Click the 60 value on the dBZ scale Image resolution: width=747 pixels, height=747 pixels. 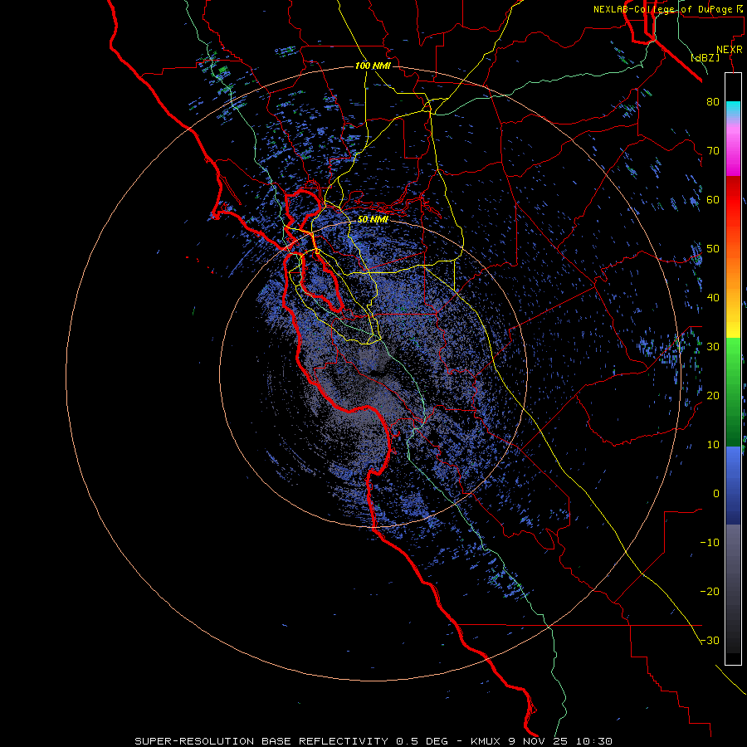(713, 200)
